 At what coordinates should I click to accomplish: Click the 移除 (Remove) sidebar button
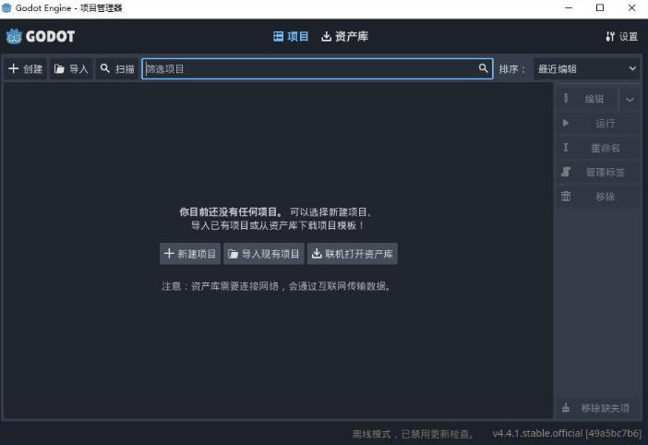(598, 197)
